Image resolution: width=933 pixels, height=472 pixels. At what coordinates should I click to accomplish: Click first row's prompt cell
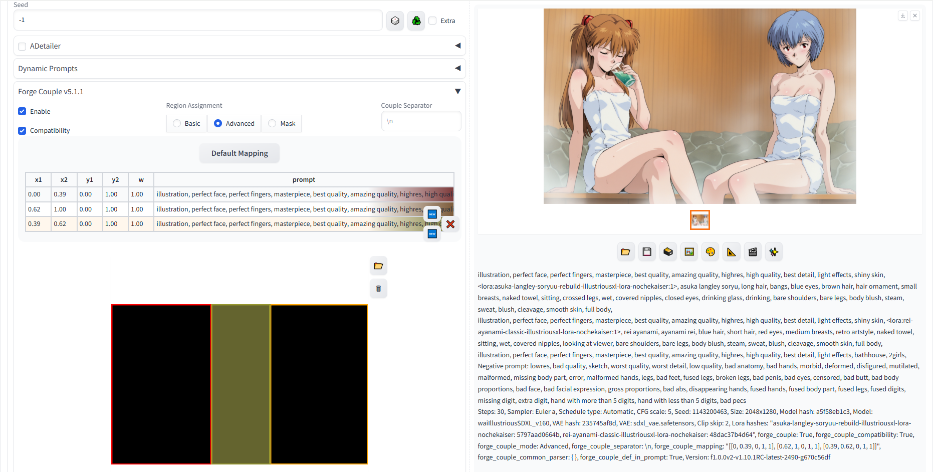tap(304, 194)
